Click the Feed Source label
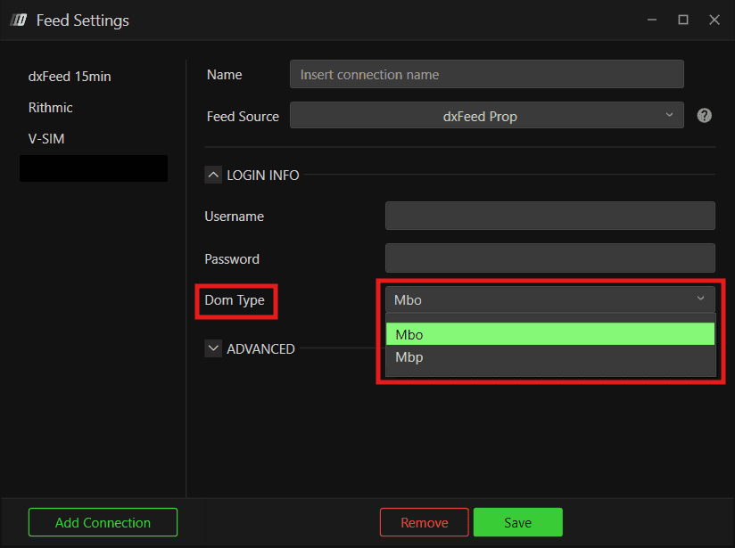 [243, 116]
